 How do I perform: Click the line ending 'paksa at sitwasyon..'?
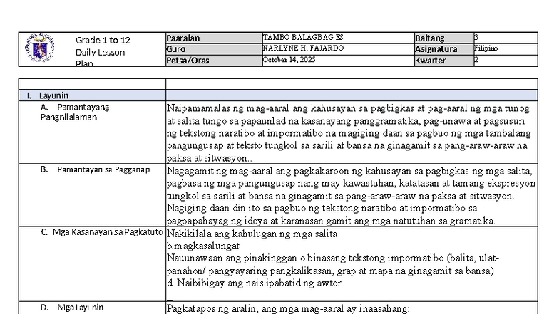tap(210, 158)
